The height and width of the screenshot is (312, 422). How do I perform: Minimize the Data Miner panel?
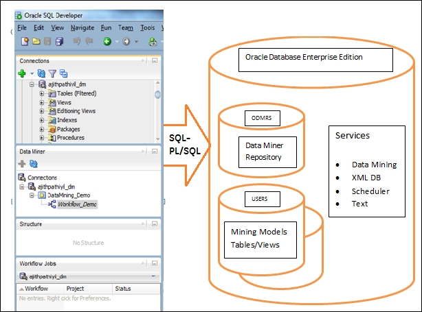(x=155, y=152)
